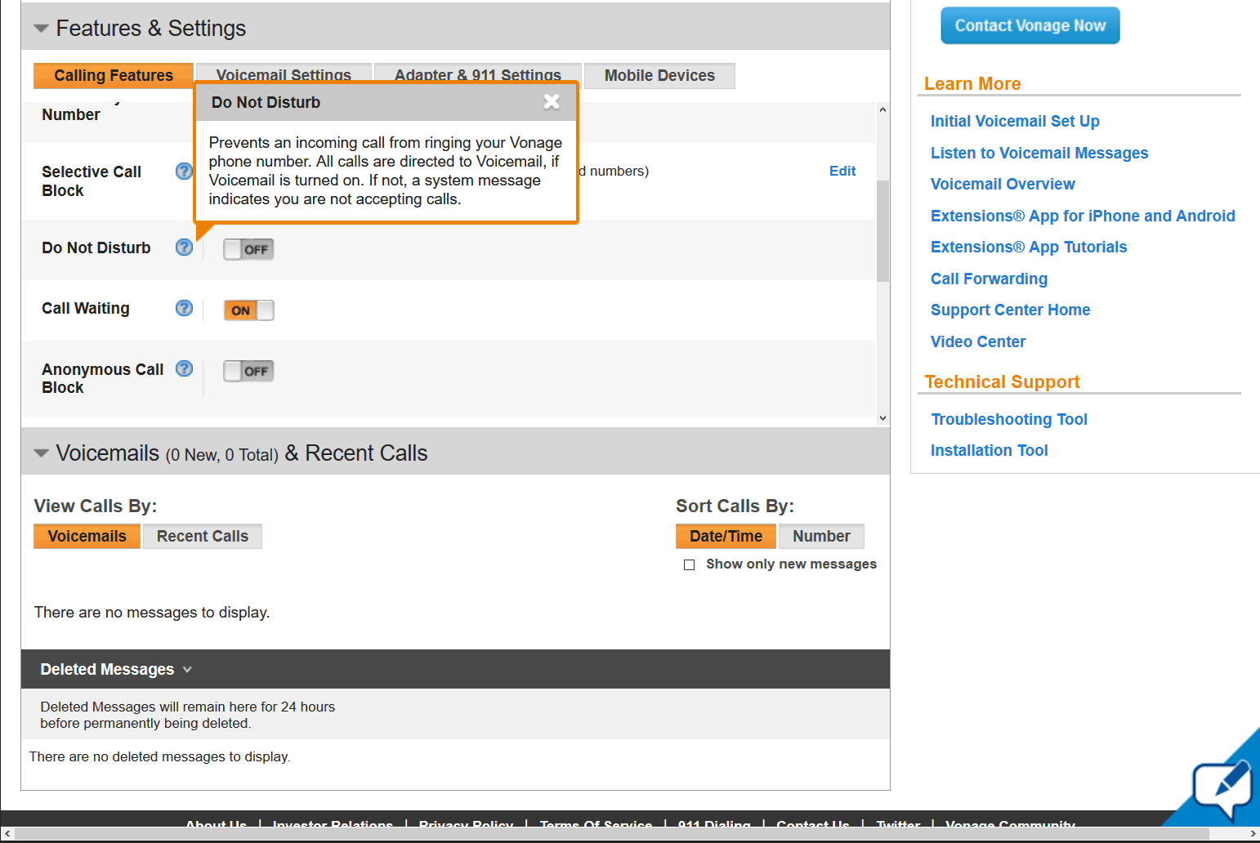Image resolution: width=1260 pixels, height=843 pixels.
Task: Collapse the Features & Settings section
Action: click(41, 28)
